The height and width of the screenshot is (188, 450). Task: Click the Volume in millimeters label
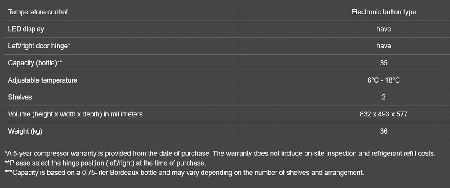click(75, 114)
